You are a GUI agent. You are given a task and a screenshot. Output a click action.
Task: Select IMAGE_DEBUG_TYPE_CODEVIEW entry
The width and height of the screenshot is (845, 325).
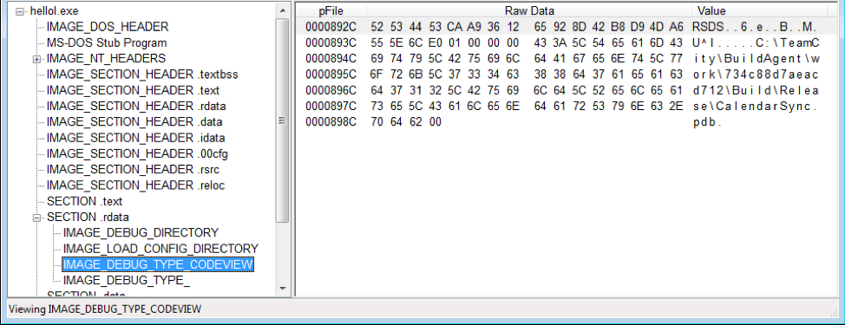(158, 264)
